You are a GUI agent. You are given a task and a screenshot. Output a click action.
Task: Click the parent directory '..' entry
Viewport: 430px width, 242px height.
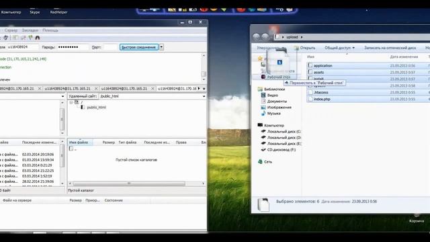tap(73, 149)
